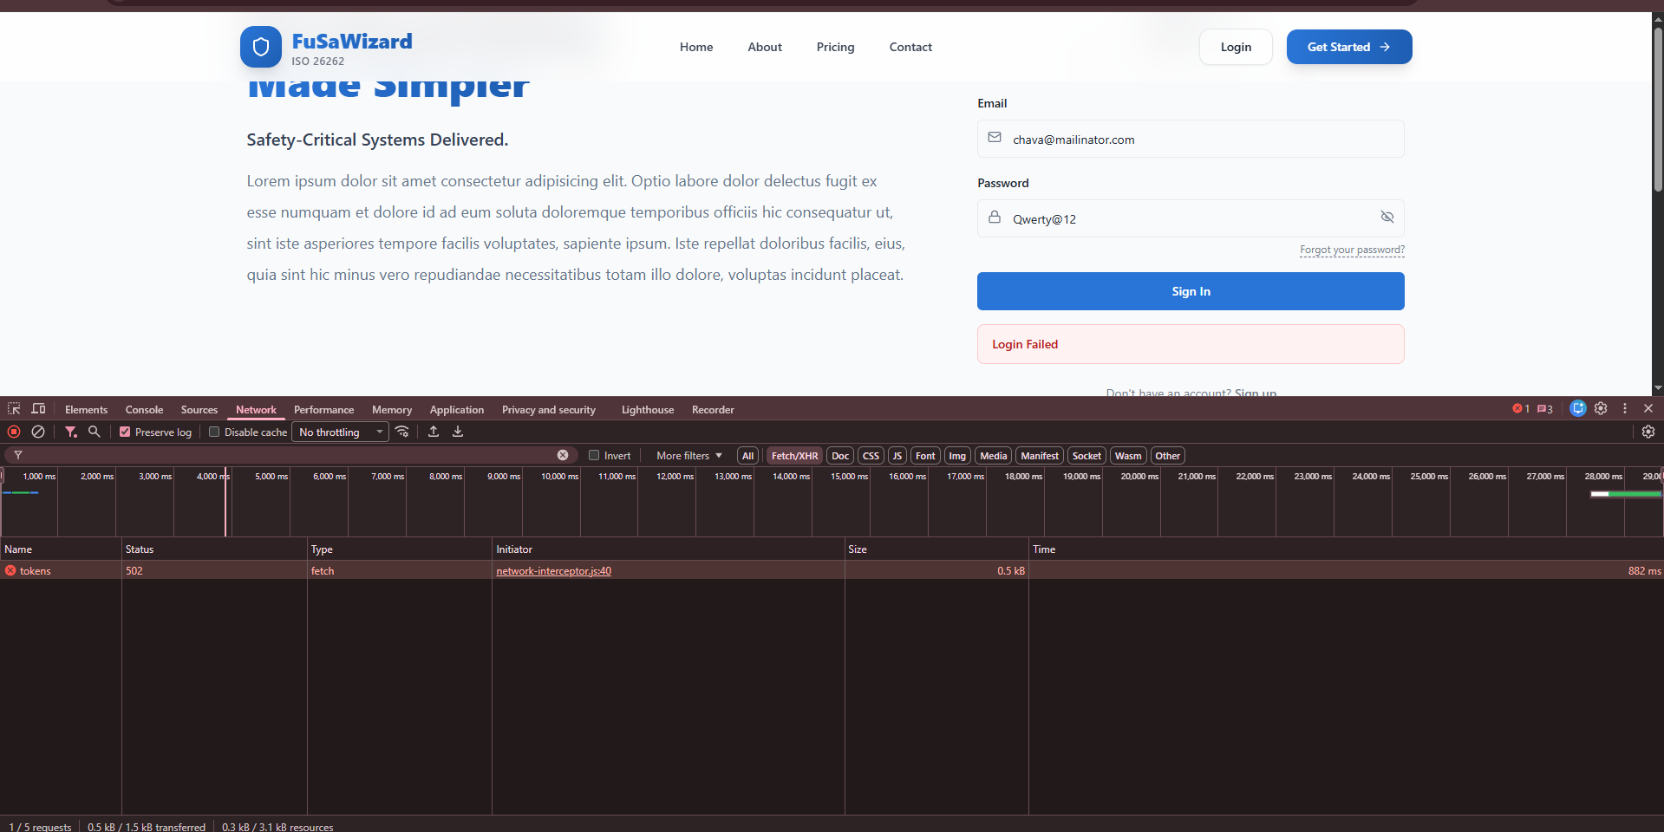Toggle device toolbar icon in DevTools

point(38,409)
